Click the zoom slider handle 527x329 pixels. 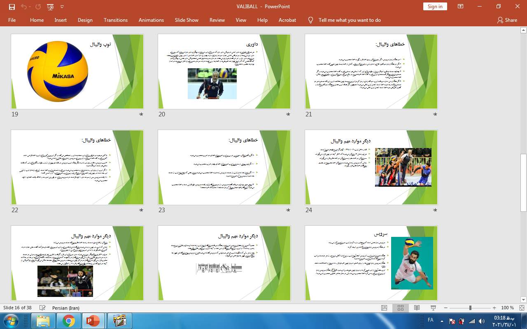click(x=470, y=308)
